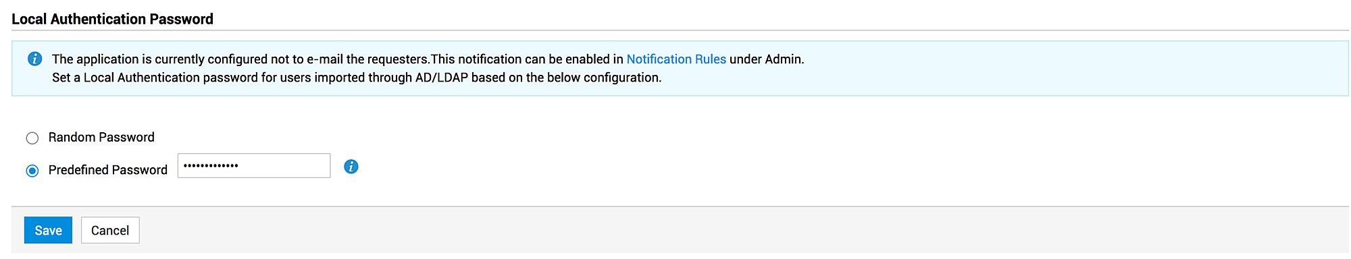The height and width of the screenshot is (259, 1351).
Task: Click empty space right of the password field
Action: coord(811,167)
